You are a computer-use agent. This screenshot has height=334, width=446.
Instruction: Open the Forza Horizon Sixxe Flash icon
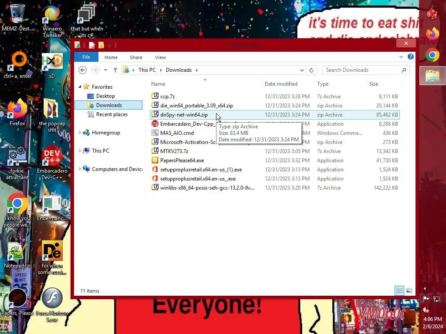click(x=52, y=305)
